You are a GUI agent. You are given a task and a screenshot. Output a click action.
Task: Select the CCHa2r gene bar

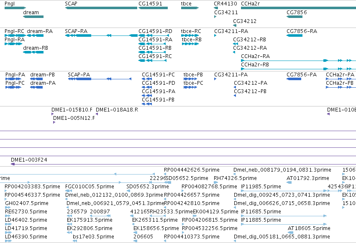[298, 8]
